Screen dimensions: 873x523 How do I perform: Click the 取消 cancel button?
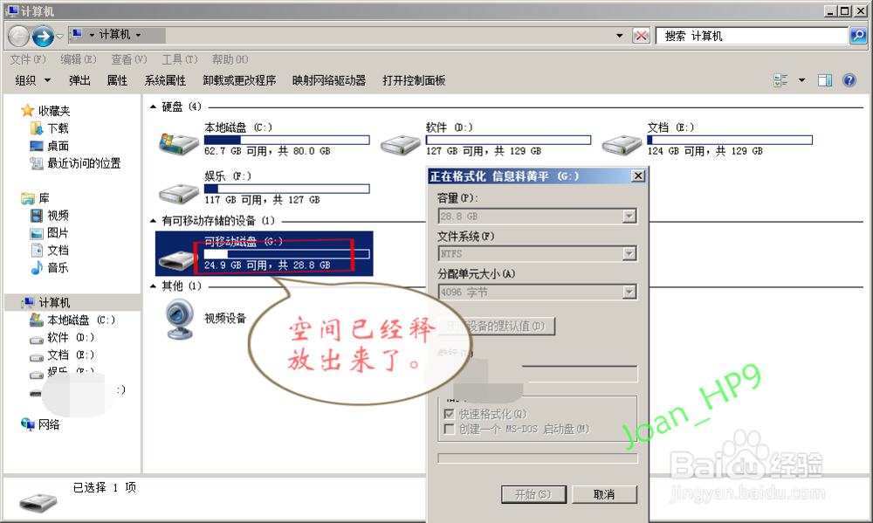pyautogui.click(x=604, y=492)
